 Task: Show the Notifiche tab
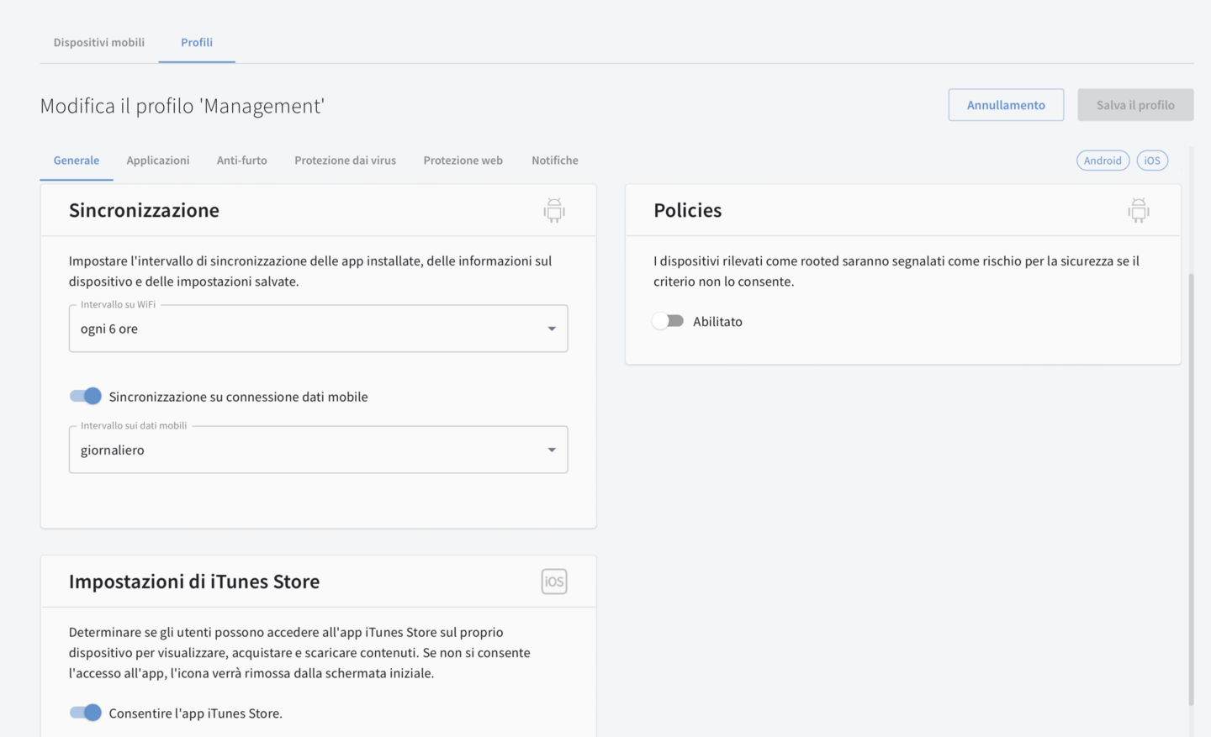tap(554, 161)
